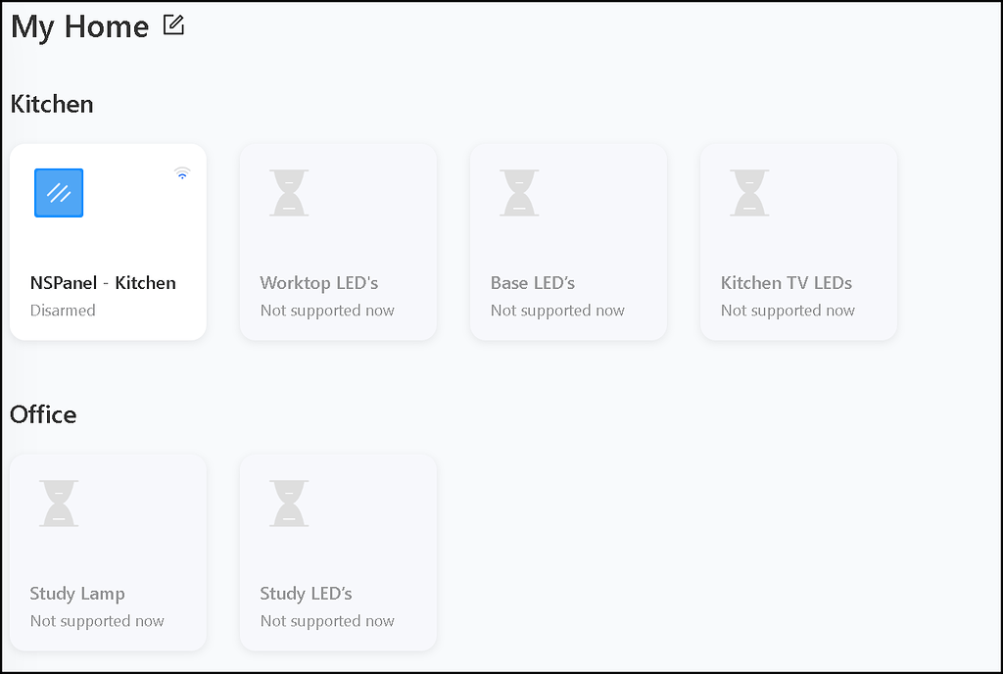This screenshot has height=674, width=1003.
Task: Click the hourglass icon on Kitchen TV LEDs card
Action: 749,193
